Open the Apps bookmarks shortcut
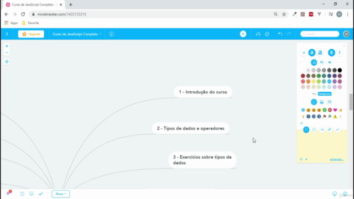Viewport: 354px width, 199px height. 11,23
